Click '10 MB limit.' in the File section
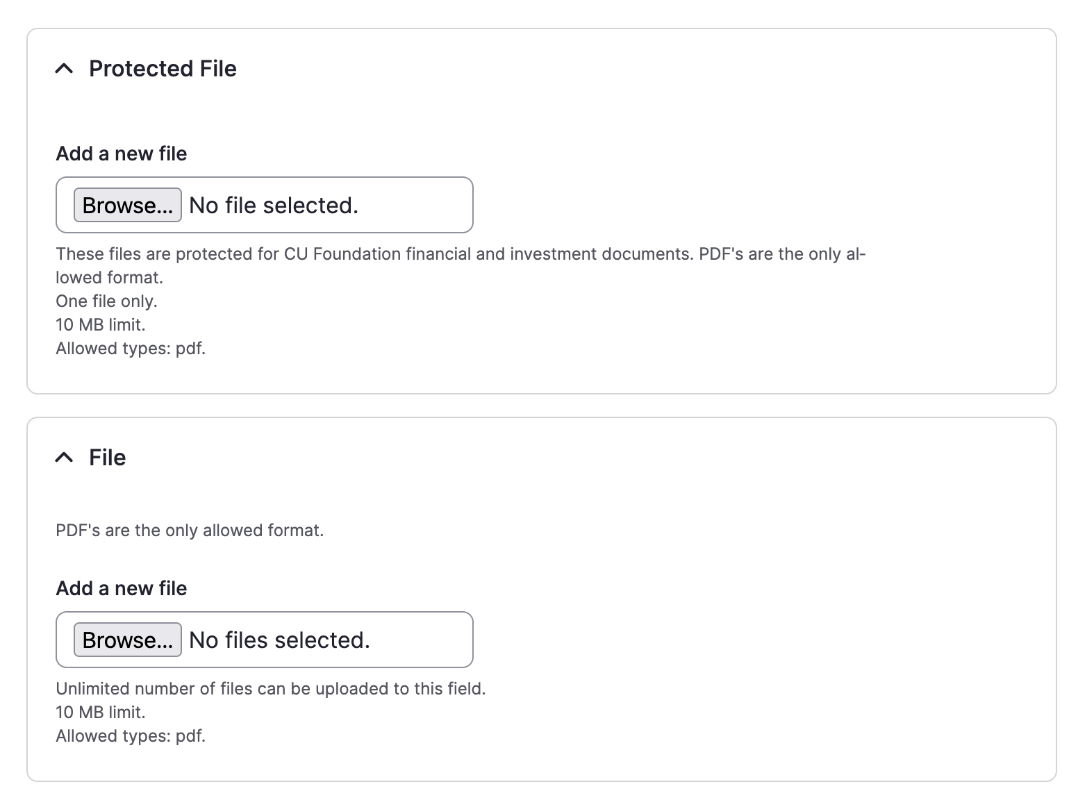The height and width of the screenshot is (807, 1078). [x=101, y=713]
